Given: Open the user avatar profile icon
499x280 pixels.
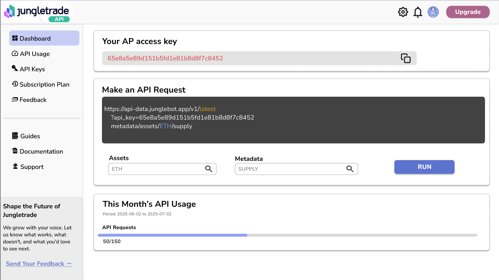Looking at the screenshot, I should 433,12.
